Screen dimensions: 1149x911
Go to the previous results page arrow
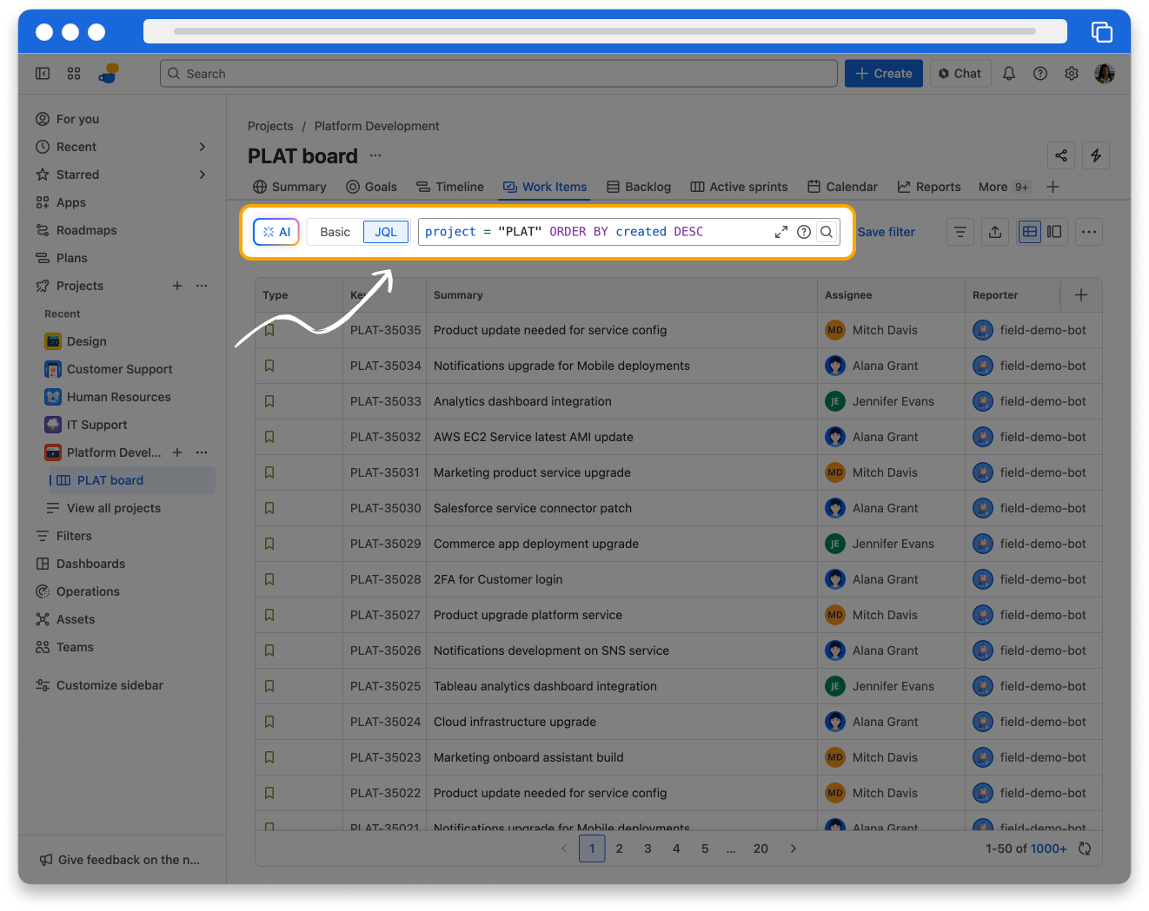point(564,848)
